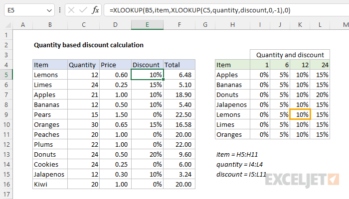The image size is (349, 199).
Task: Click the fill handle of cell E5
Action: [164, 79]
